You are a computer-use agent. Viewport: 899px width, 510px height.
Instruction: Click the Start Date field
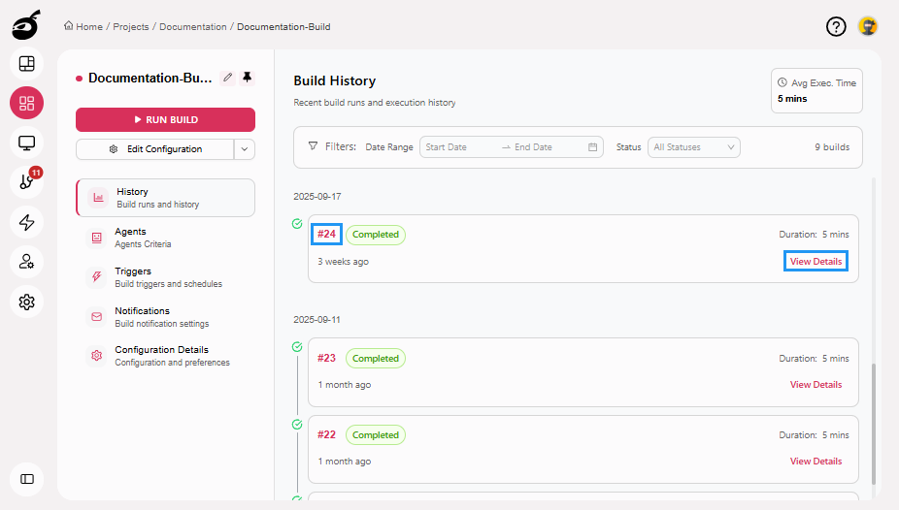[458, 147]
